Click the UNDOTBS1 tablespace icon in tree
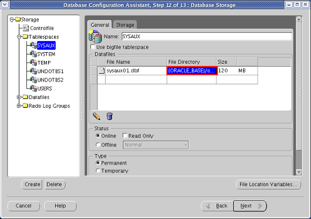The image size is (311, 219). point(33,71)
